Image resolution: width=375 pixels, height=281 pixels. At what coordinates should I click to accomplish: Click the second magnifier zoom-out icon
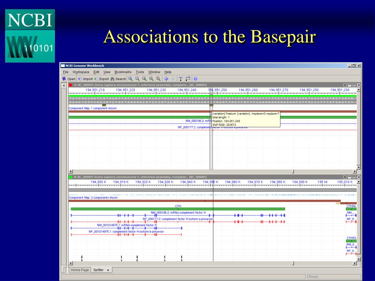137,79
